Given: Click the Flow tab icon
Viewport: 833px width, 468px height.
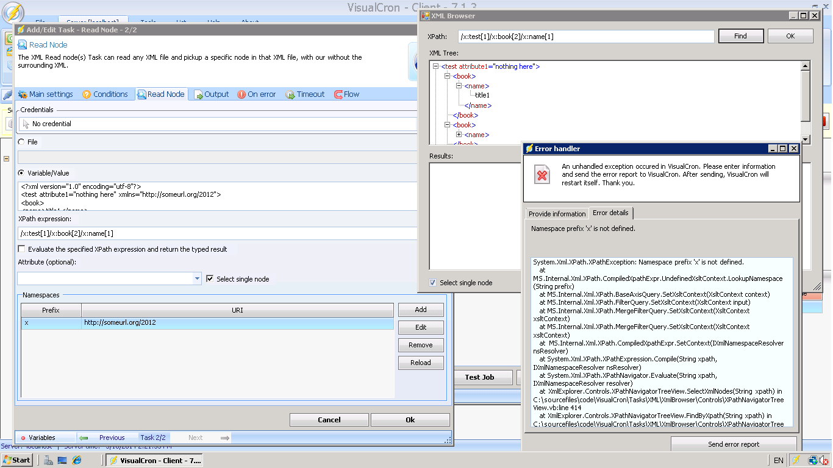Looking at the screenshot, I should (338, 94).
